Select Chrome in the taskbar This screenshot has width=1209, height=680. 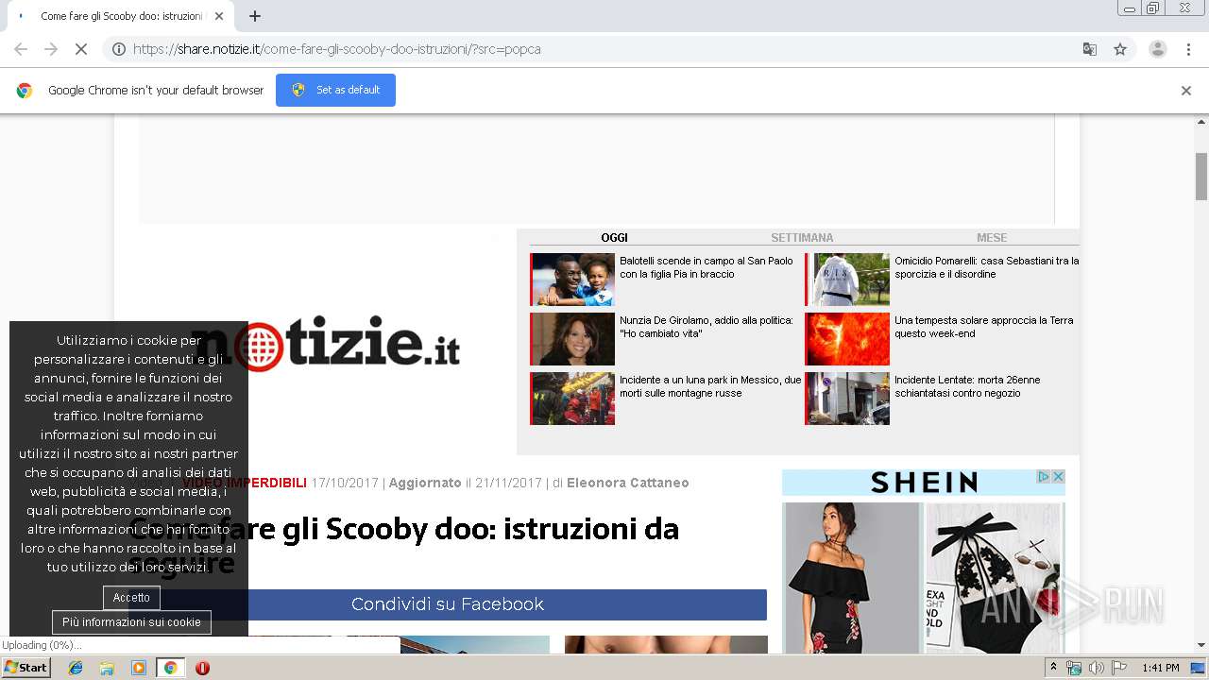[x=170, y=668]
